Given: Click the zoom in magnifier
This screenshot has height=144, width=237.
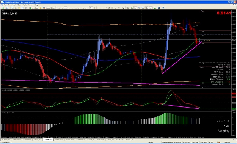Looking at the screenshot, I should (x=139, y=8).
